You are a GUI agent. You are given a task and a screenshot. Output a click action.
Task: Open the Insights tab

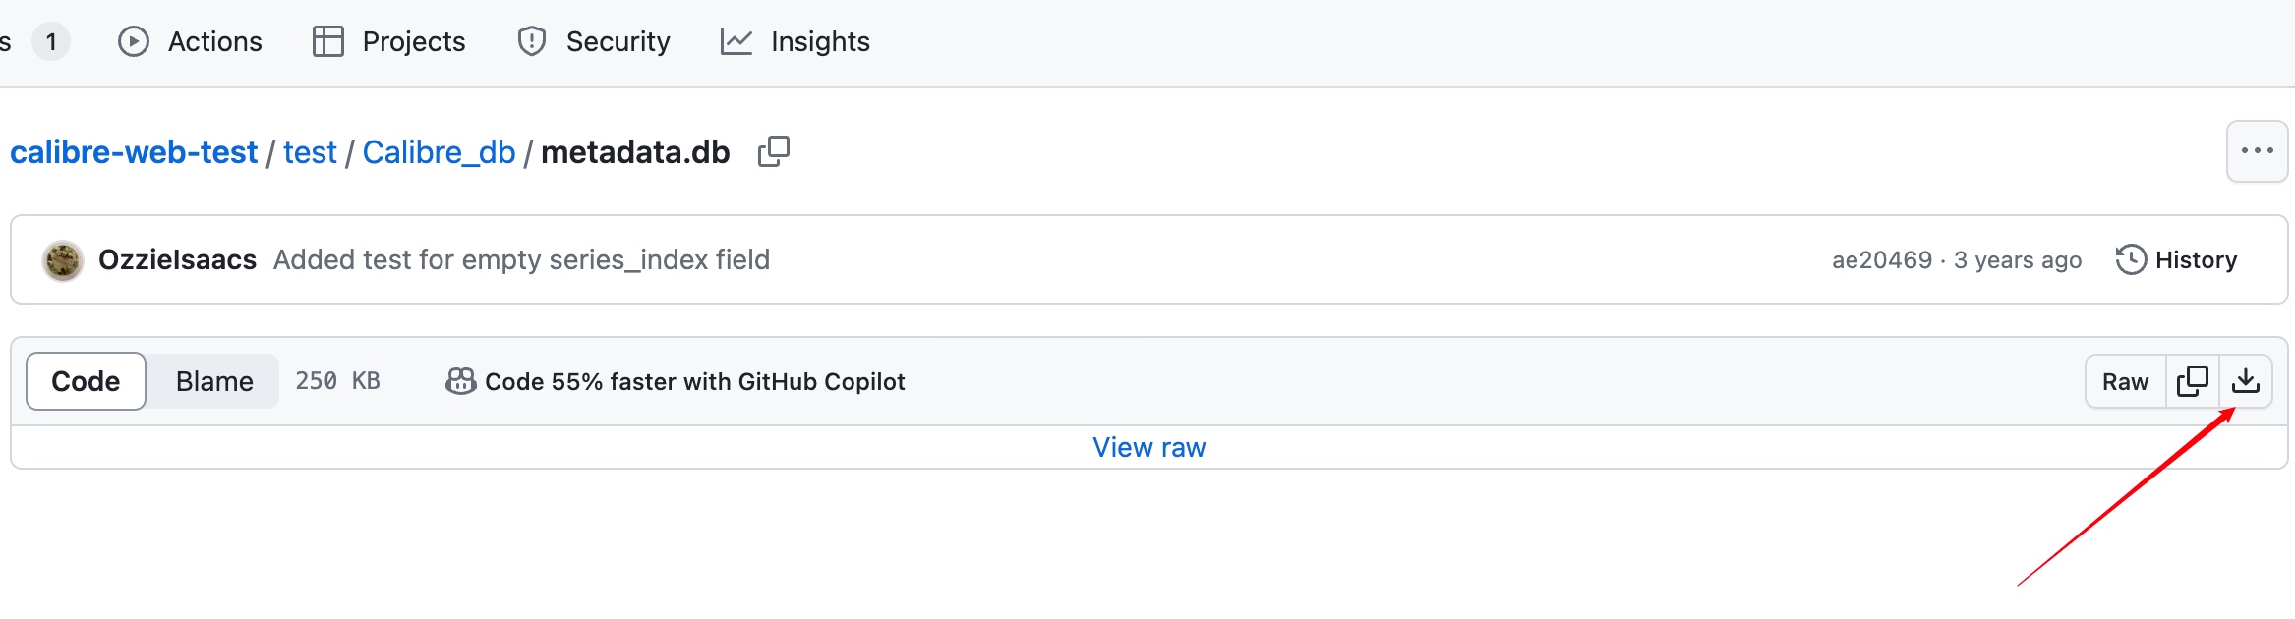tap(795, 41)
